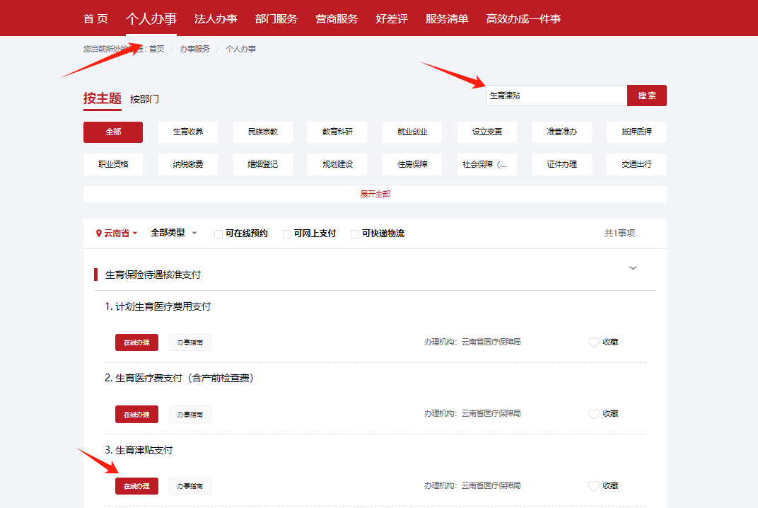The height and width of the screenshot is (508, 758).
Task: Favorite 计划生育医疗费用支付 using its heart icon
Action: click(x=594, y=342)
